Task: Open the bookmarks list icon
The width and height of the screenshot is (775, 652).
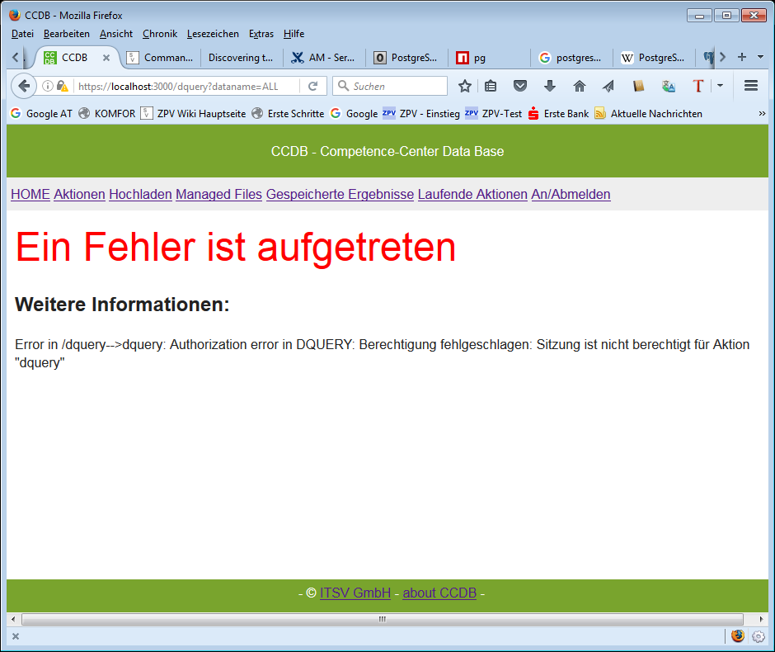Action: tap(491, 86)
